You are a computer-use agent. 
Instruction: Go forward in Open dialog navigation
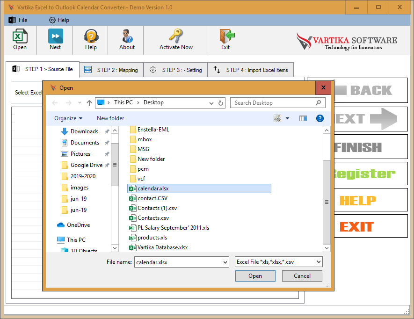pyautogui.click(x=68, y=103)
